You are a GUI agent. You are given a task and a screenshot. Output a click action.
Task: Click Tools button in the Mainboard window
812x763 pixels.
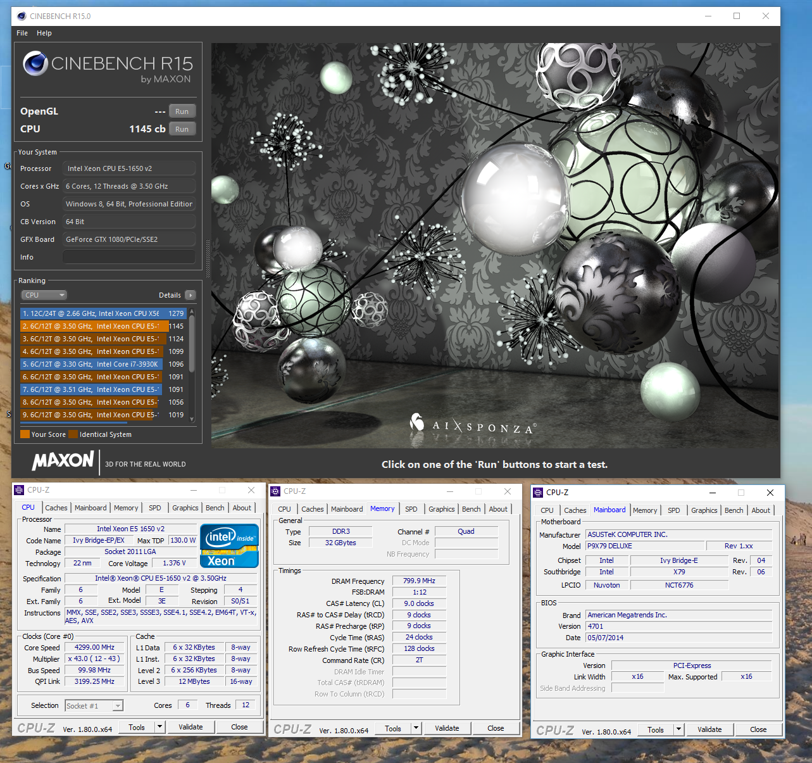(656, 729)
